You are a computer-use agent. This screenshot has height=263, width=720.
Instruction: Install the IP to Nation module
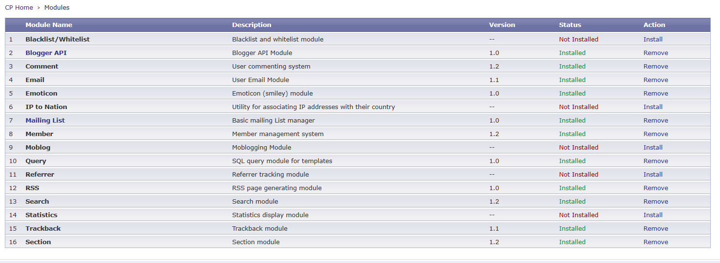(653, 107)
